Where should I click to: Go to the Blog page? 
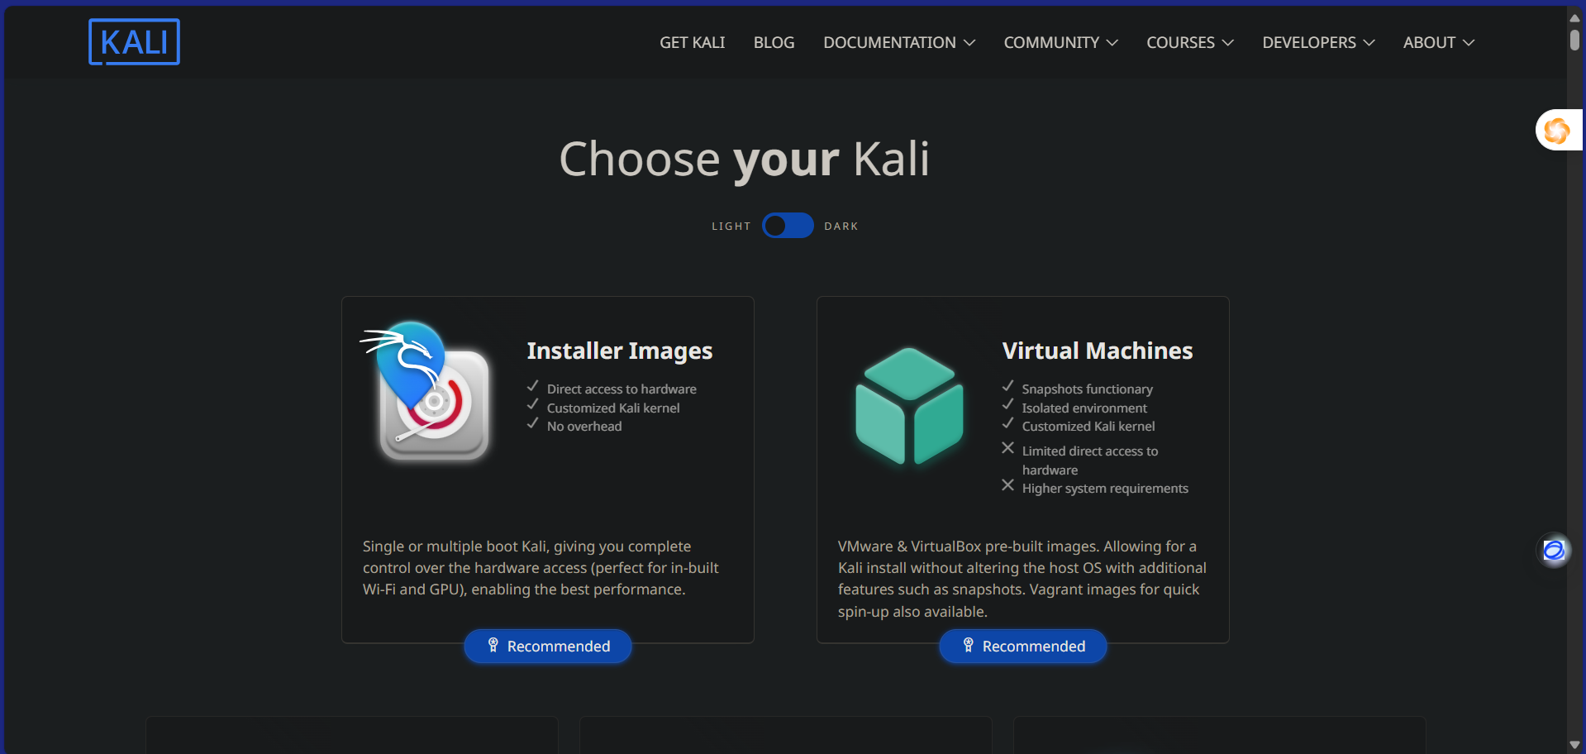(x=774, y=42)
